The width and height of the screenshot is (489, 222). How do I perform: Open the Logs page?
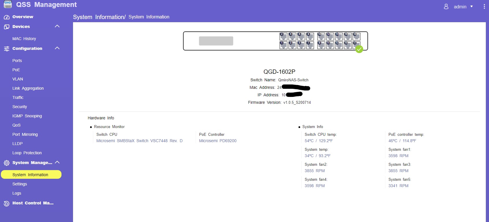(x=17, y=193)
